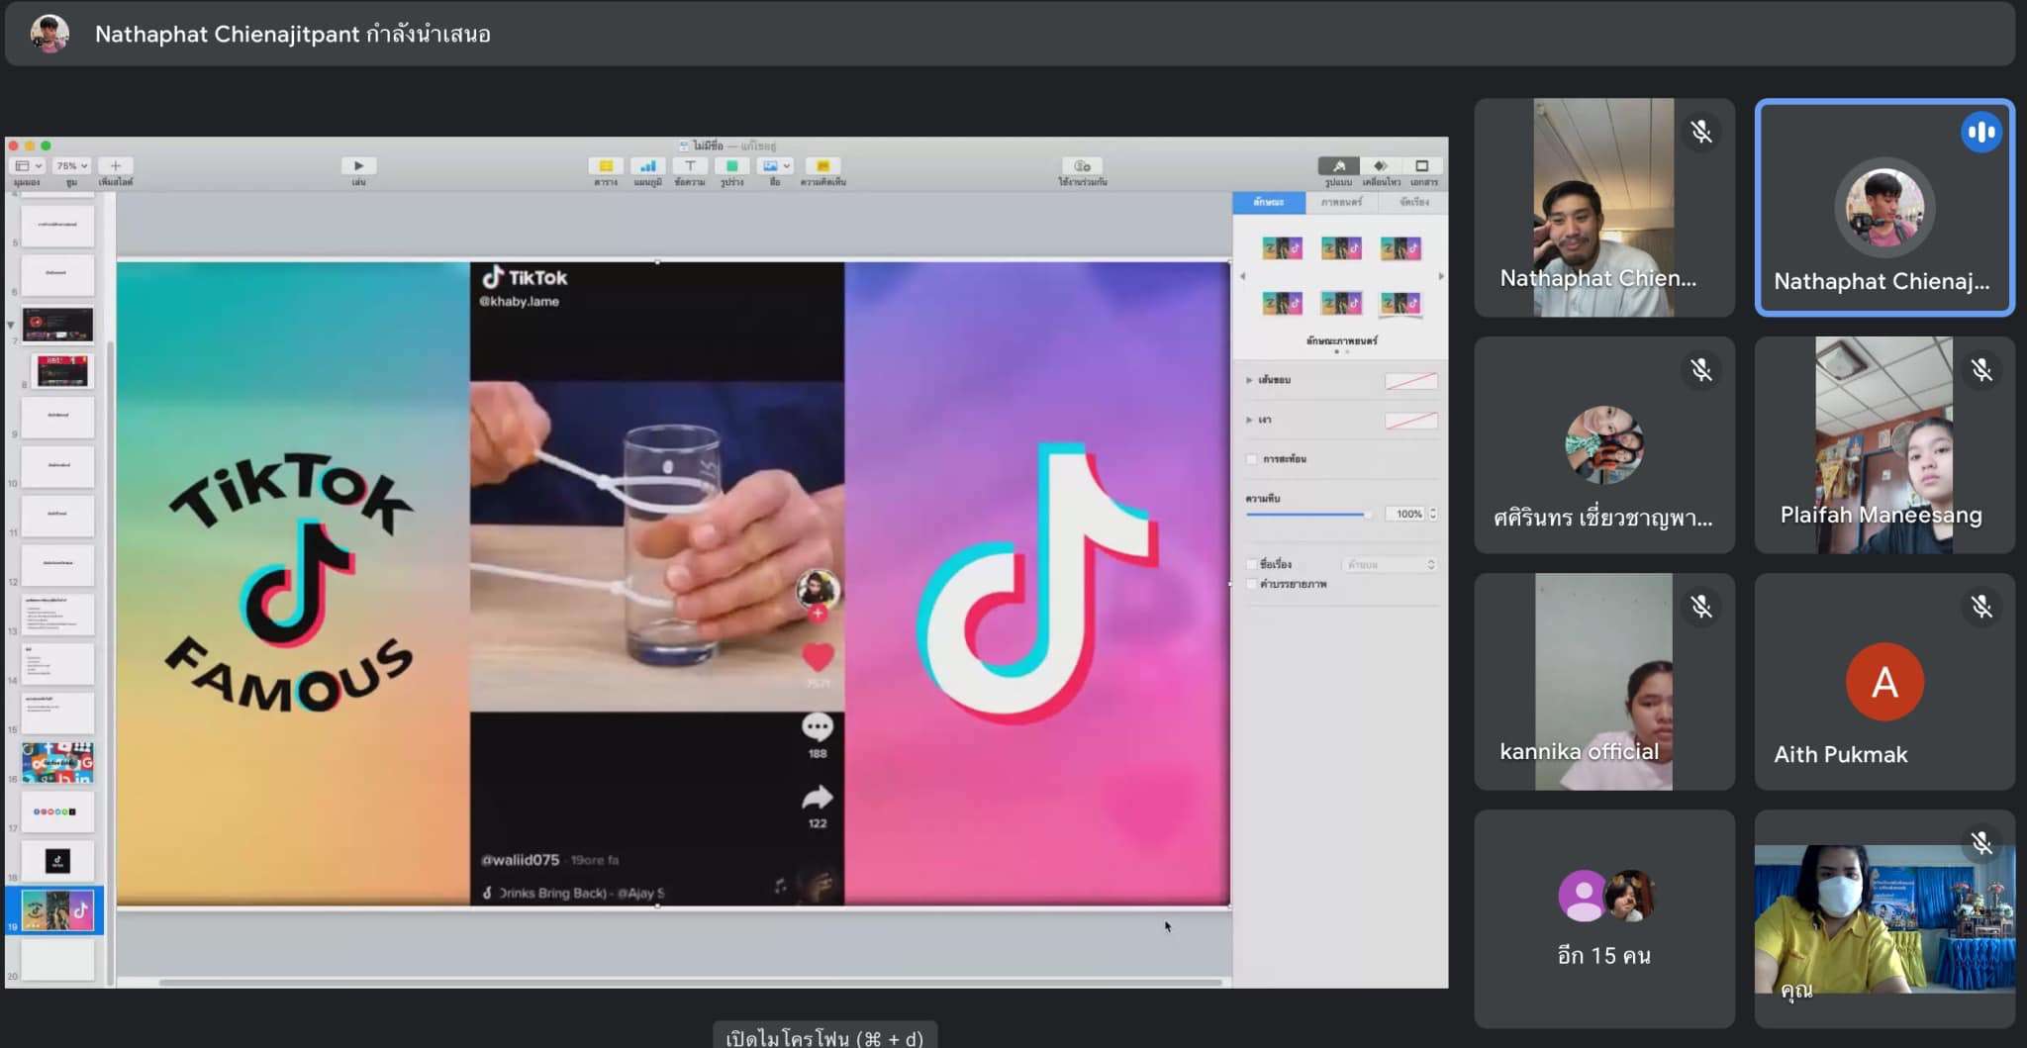This screenshot has width=2027, height=1048.
Task: Click the Collaborate icon in the toolbar
Action: pos(1082,166)
